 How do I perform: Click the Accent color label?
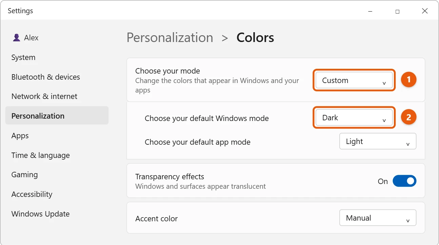point(156,219)
